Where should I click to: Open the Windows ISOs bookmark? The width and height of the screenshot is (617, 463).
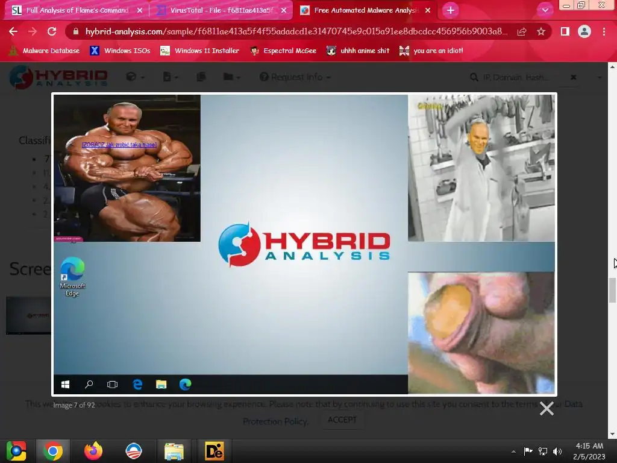point(120,51)
